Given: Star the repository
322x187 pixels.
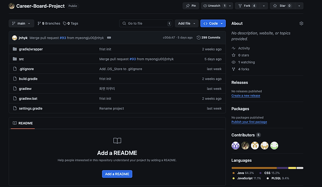Looking at the screenshot, I should tap(283, 6).
